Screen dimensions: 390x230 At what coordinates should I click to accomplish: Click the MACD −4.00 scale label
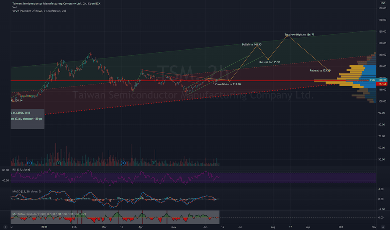click(381, 210)
